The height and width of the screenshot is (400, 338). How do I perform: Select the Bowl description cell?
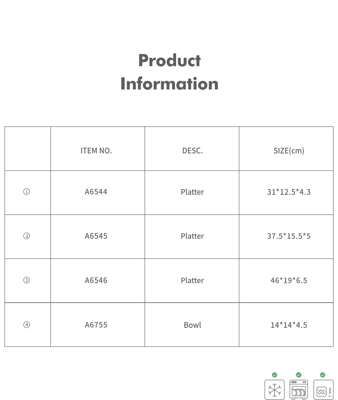pos(192,325)
